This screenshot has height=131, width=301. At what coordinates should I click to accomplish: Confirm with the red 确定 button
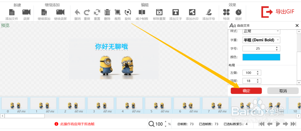coord(246,91)
